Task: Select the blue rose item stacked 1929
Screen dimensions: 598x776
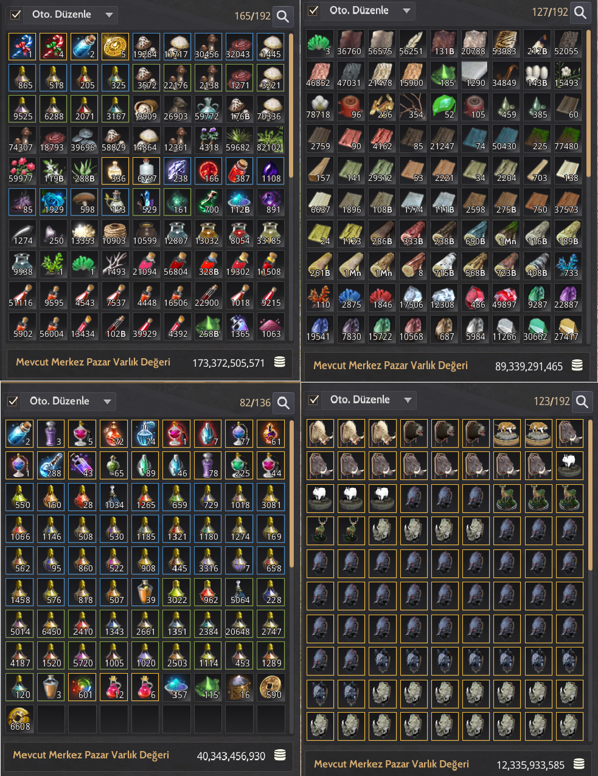Action: pos(52,202)
